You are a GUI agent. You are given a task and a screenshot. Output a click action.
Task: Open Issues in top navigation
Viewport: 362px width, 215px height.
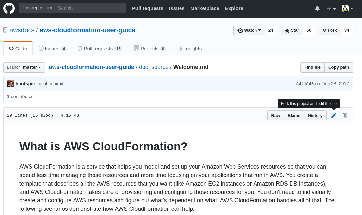click(x=177, y=8)
